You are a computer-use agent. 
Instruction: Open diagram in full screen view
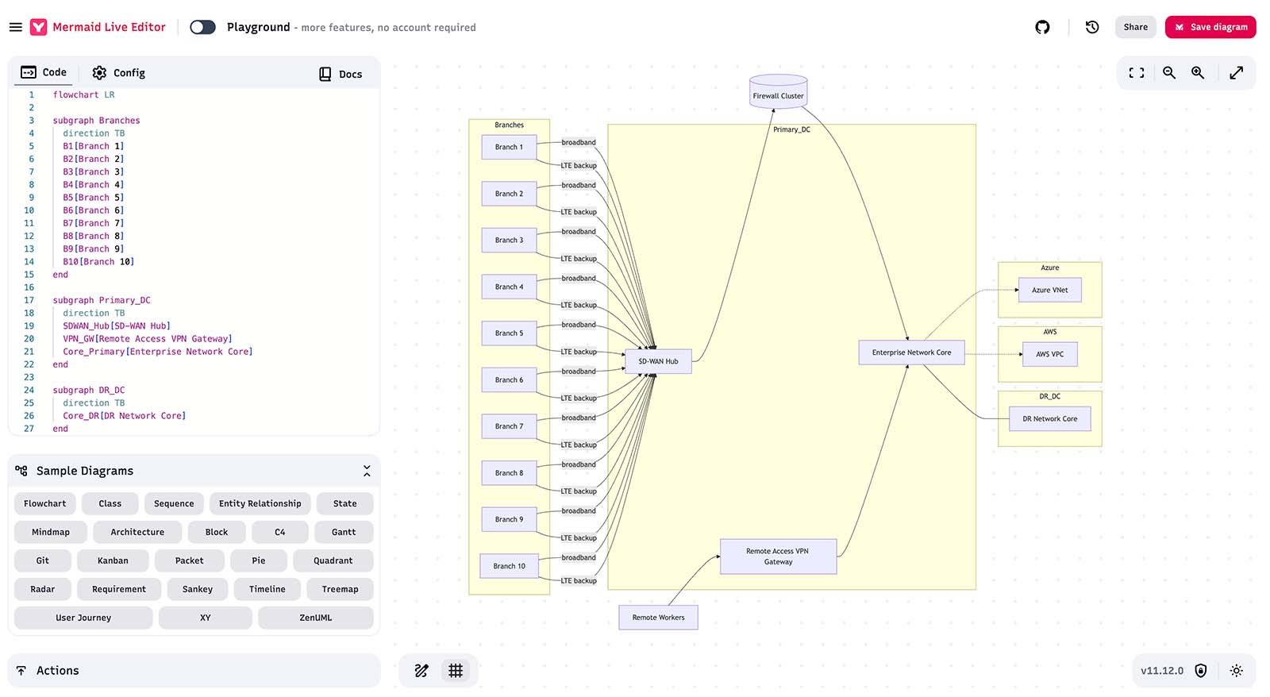pyautogui.click(x=1236, y=73)
